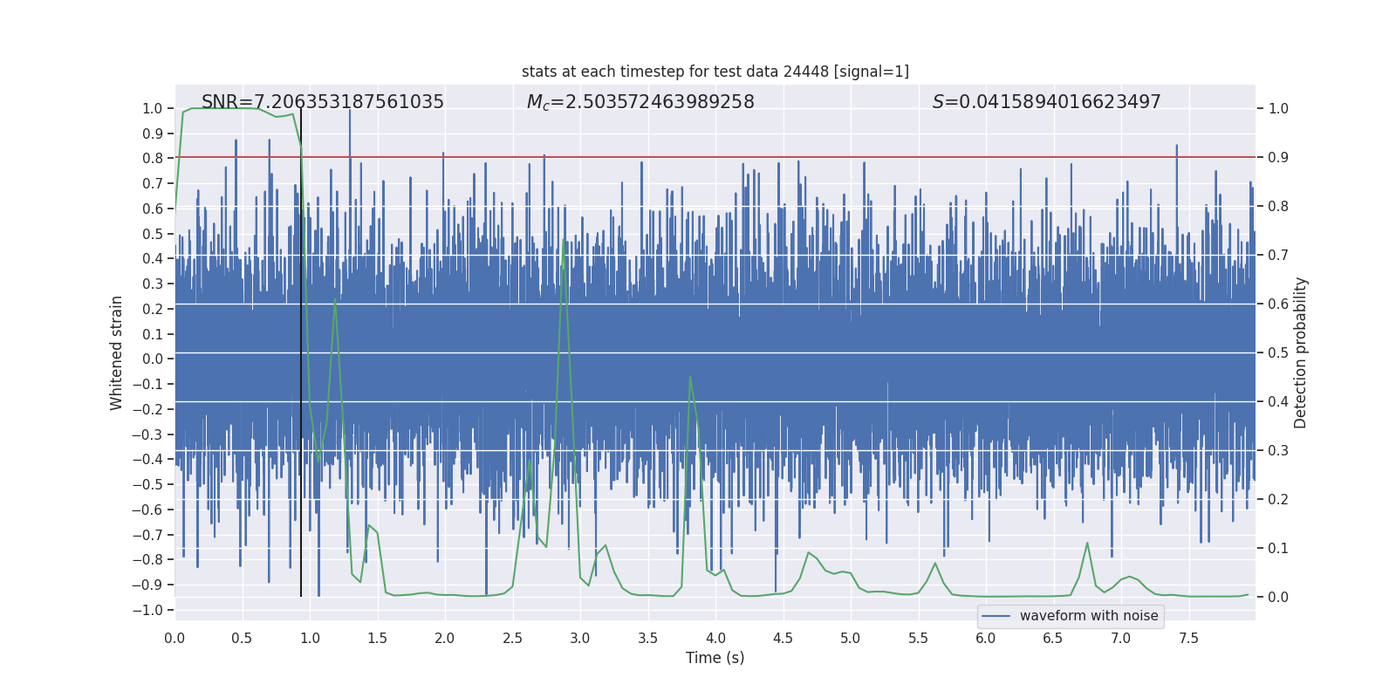
Task: Click the 'Whitened strain' axis label
Action: (x=116, y=352)
